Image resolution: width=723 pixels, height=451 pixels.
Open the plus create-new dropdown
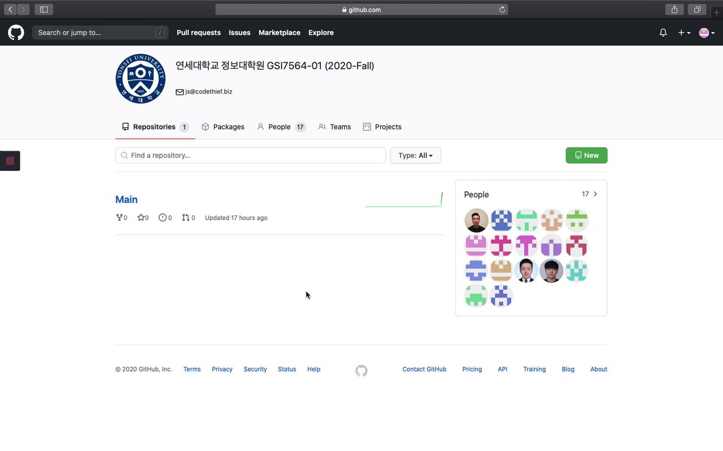pyautogui.click(x=684, y=33)
